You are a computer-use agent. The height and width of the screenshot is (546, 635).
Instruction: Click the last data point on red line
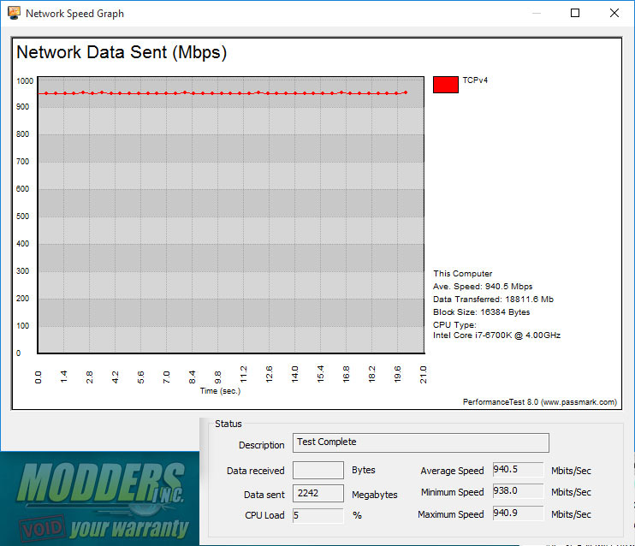[x=406, y=92]
